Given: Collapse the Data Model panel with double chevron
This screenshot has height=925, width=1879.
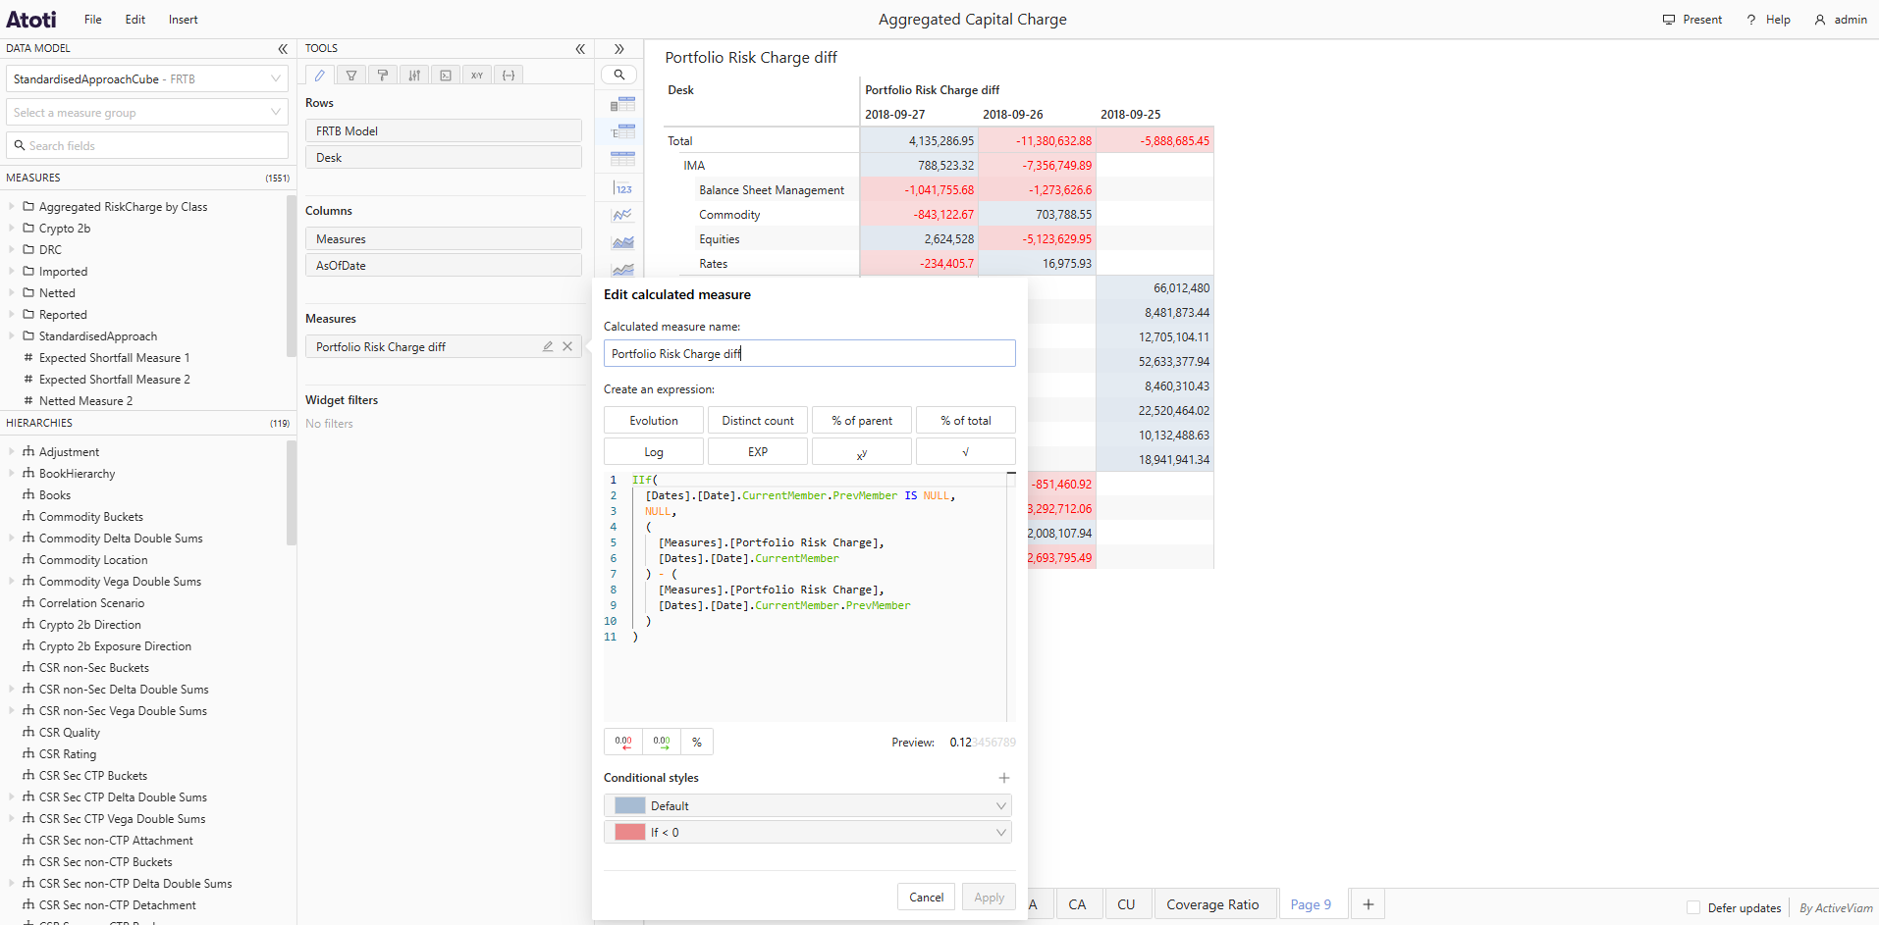Looking at the screenshot, I should coord(283,48).
